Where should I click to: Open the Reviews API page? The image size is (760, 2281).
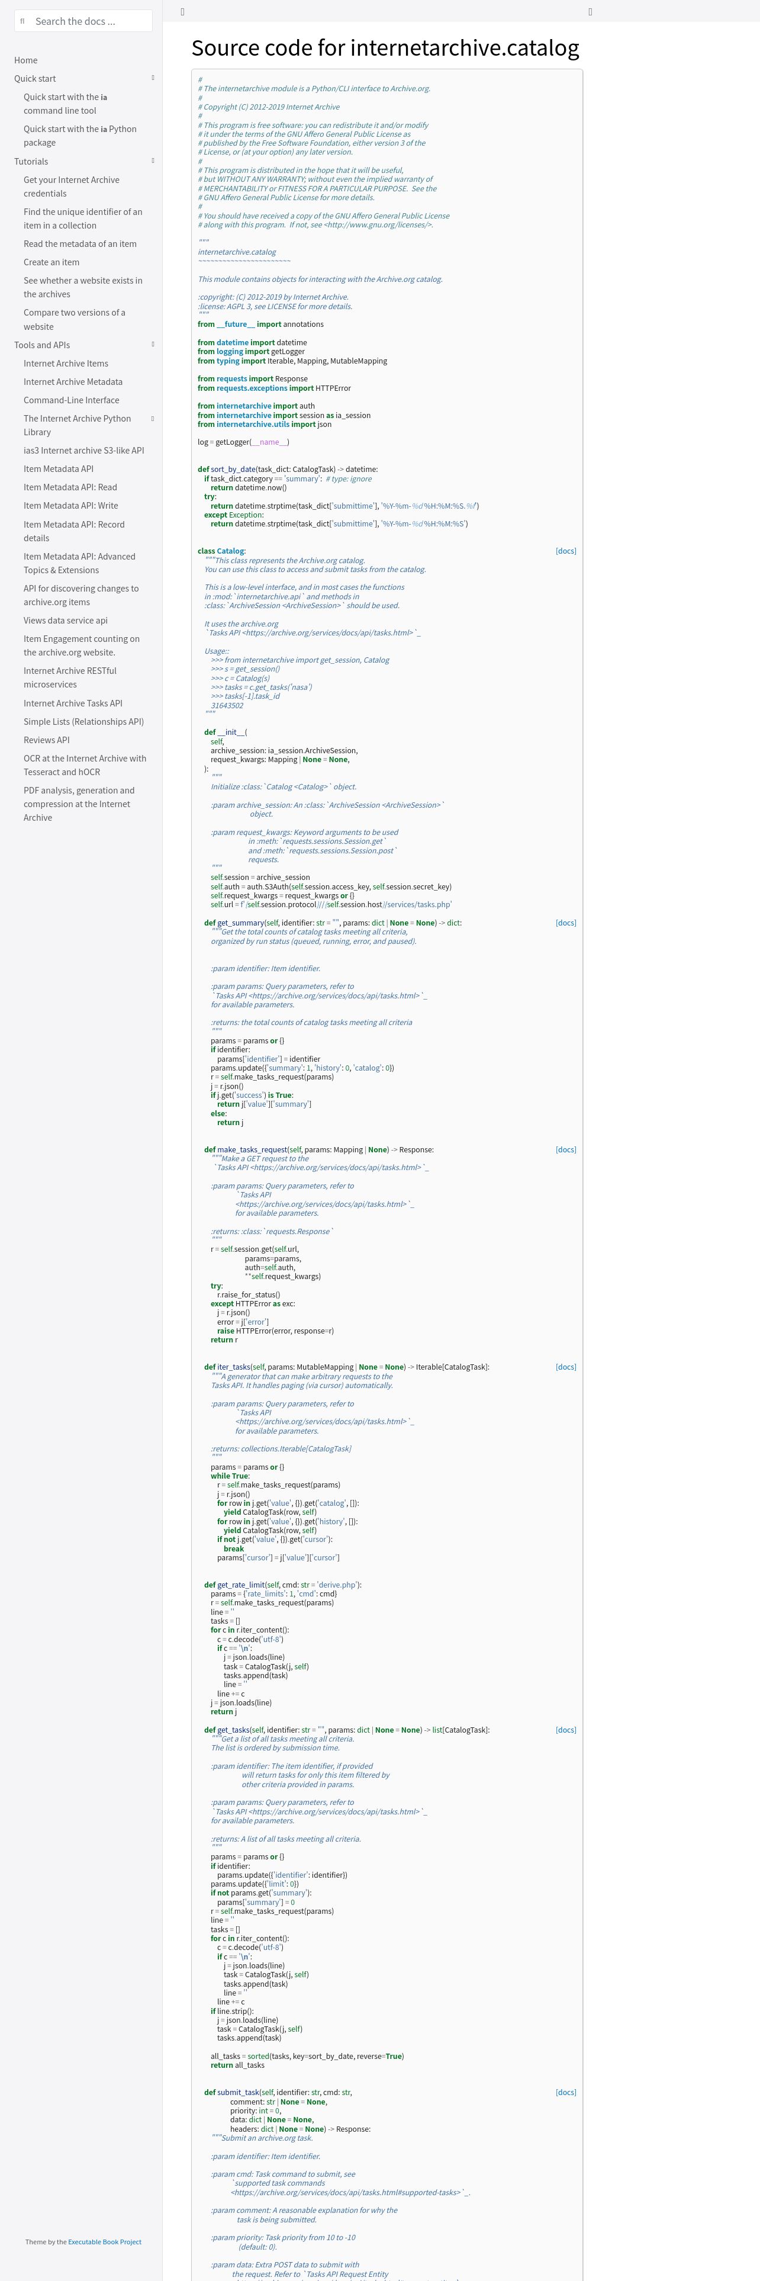(x=47, y=740)
